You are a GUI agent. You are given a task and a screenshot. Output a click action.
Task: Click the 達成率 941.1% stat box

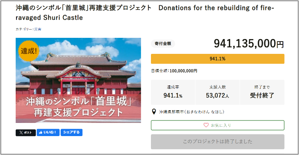tap(173, 92)
